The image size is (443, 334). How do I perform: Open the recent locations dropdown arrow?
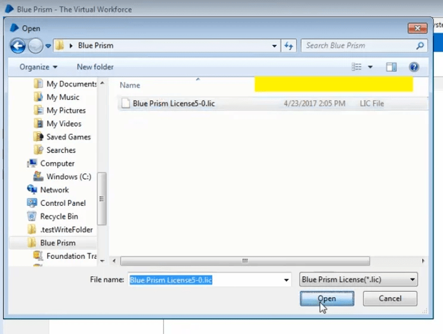click(x=48, y=46)
